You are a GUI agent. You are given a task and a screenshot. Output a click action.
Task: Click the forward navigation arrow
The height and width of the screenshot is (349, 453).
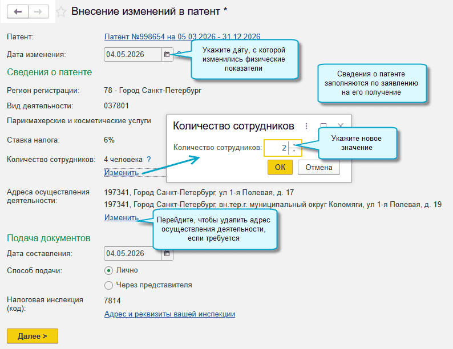pyautogui.click(x=39, y=12)
